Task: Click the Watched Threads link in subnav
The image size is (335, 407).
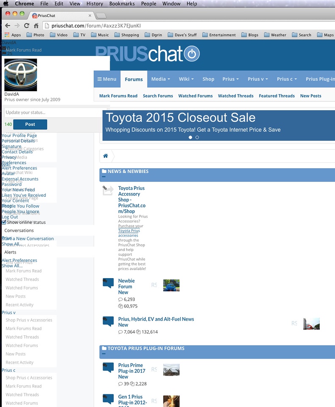Action: coord(235,96)
